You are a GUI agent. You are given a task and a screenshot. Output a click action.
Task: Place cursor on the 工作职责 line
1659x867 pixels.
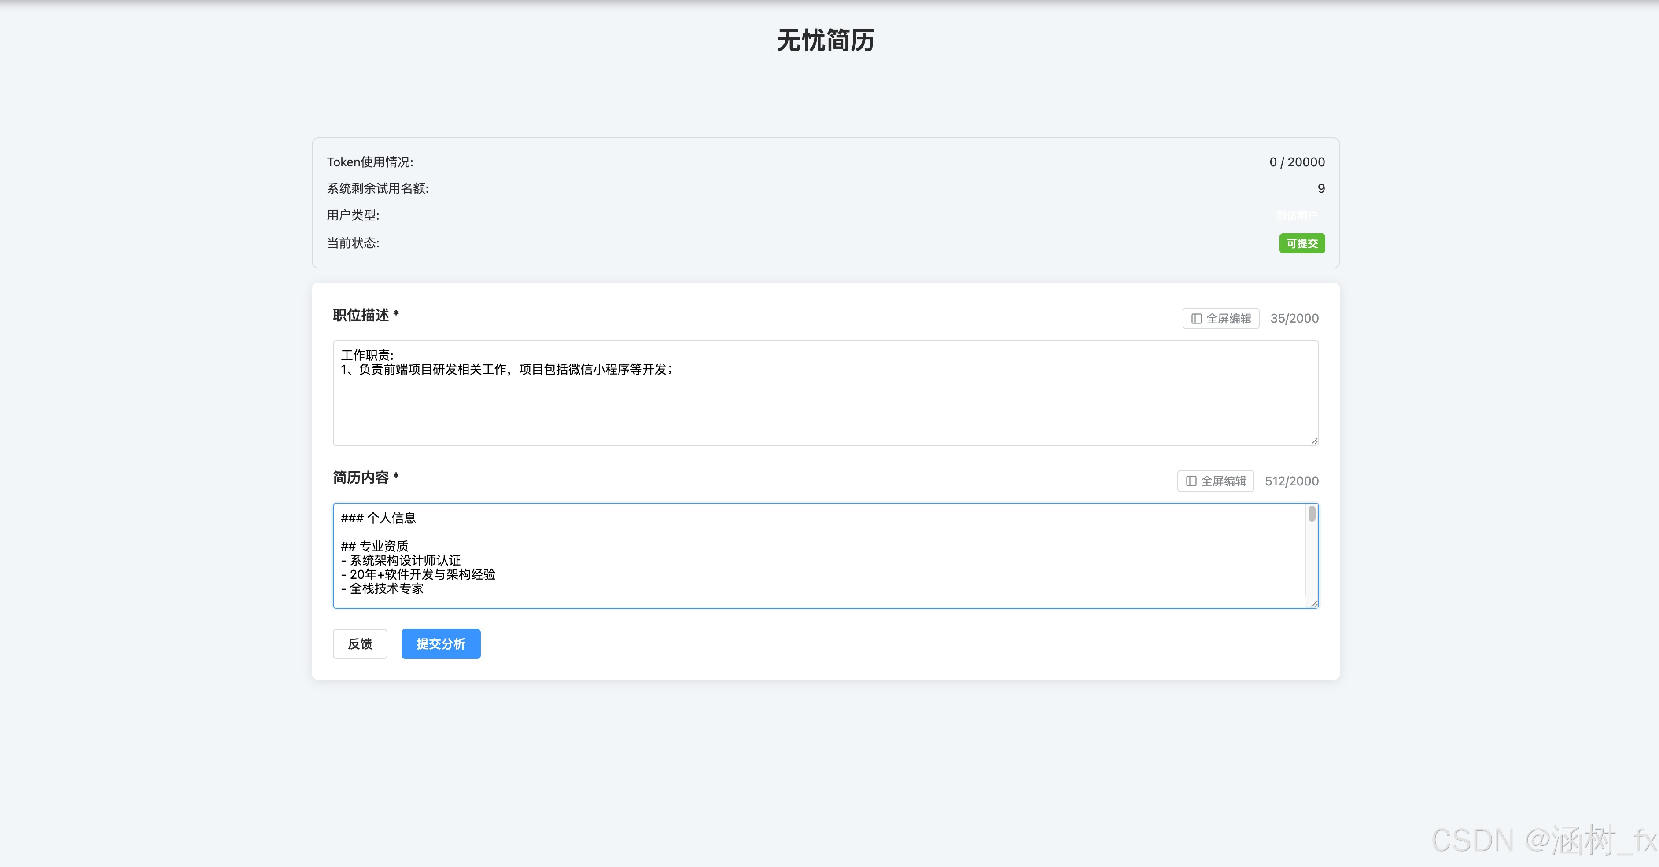[x=367, y=355]
